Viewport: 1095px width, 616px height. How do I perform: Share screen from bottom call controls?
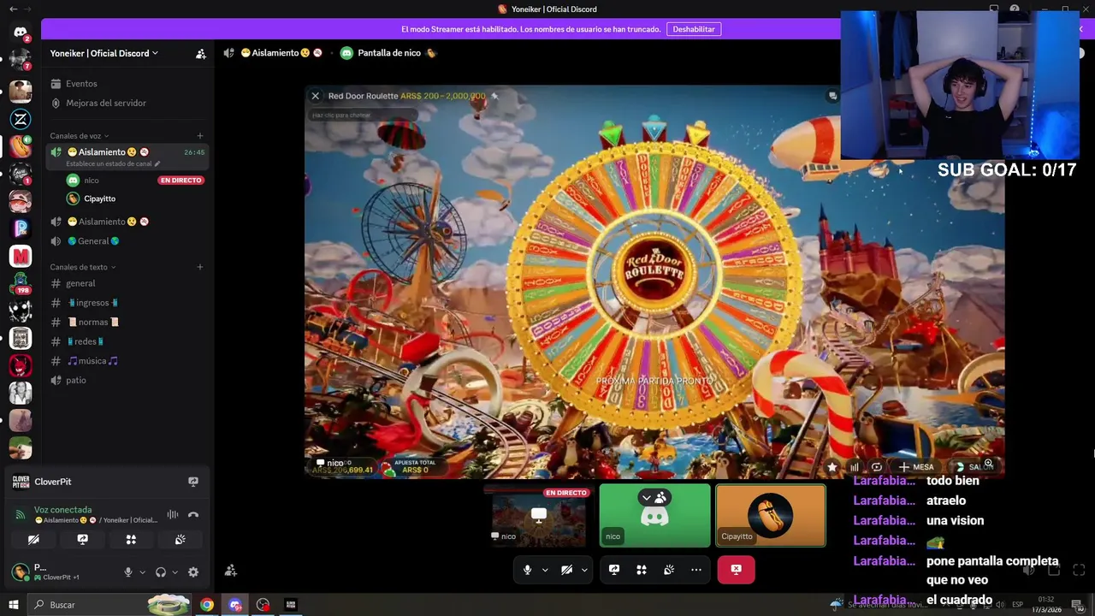coord(614,570)
